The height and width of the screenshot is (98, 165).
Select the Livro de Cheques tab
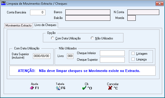point(45,25)
